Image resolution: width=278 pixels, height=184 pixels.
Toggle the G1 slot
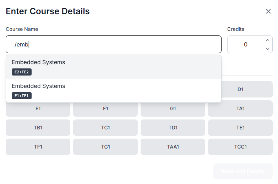tap(173, 108)
